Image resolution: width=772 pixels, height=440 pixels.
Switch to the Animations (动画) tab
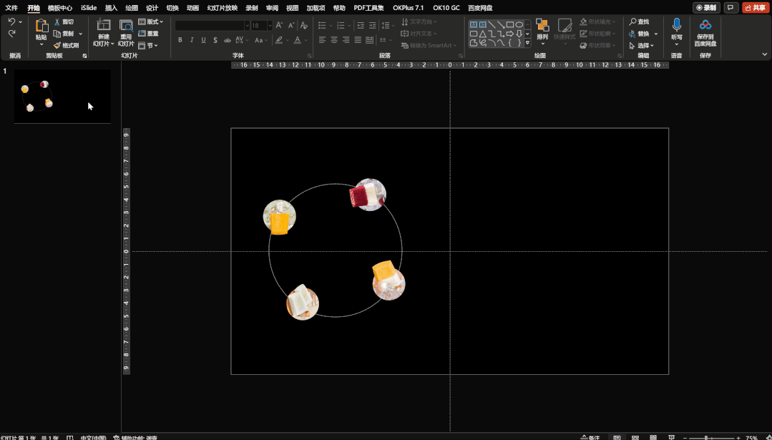point(192,8)
